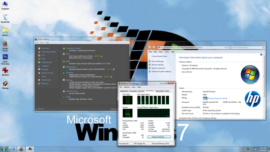Open the View menu in Task Manager
The height and width of the screenshot is (152, 270).
point(133,87)
